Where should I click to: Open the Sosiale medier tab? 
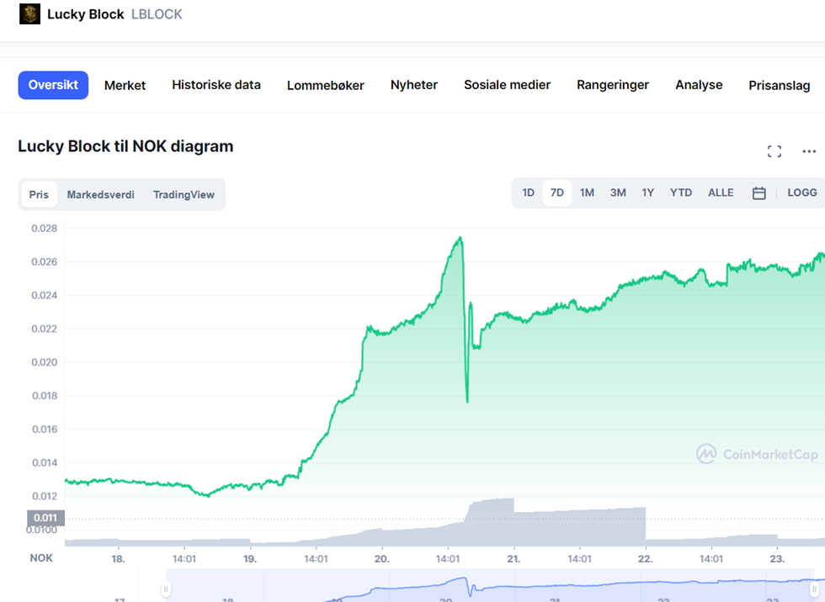(x=507, y=85)
